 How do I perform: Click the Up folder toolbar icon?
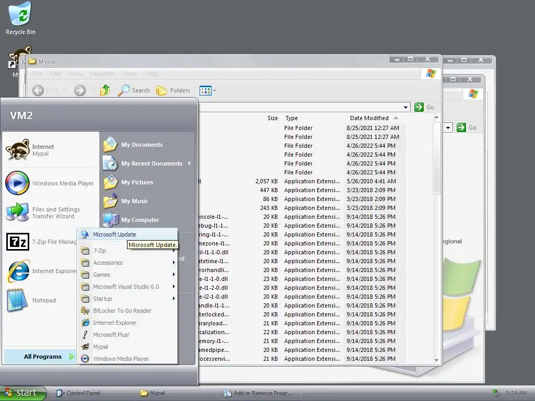(105, 90)
